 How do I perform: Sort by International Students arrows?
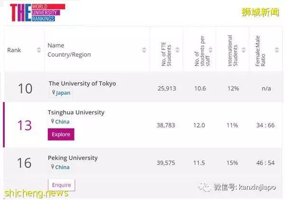coord(244,50)
